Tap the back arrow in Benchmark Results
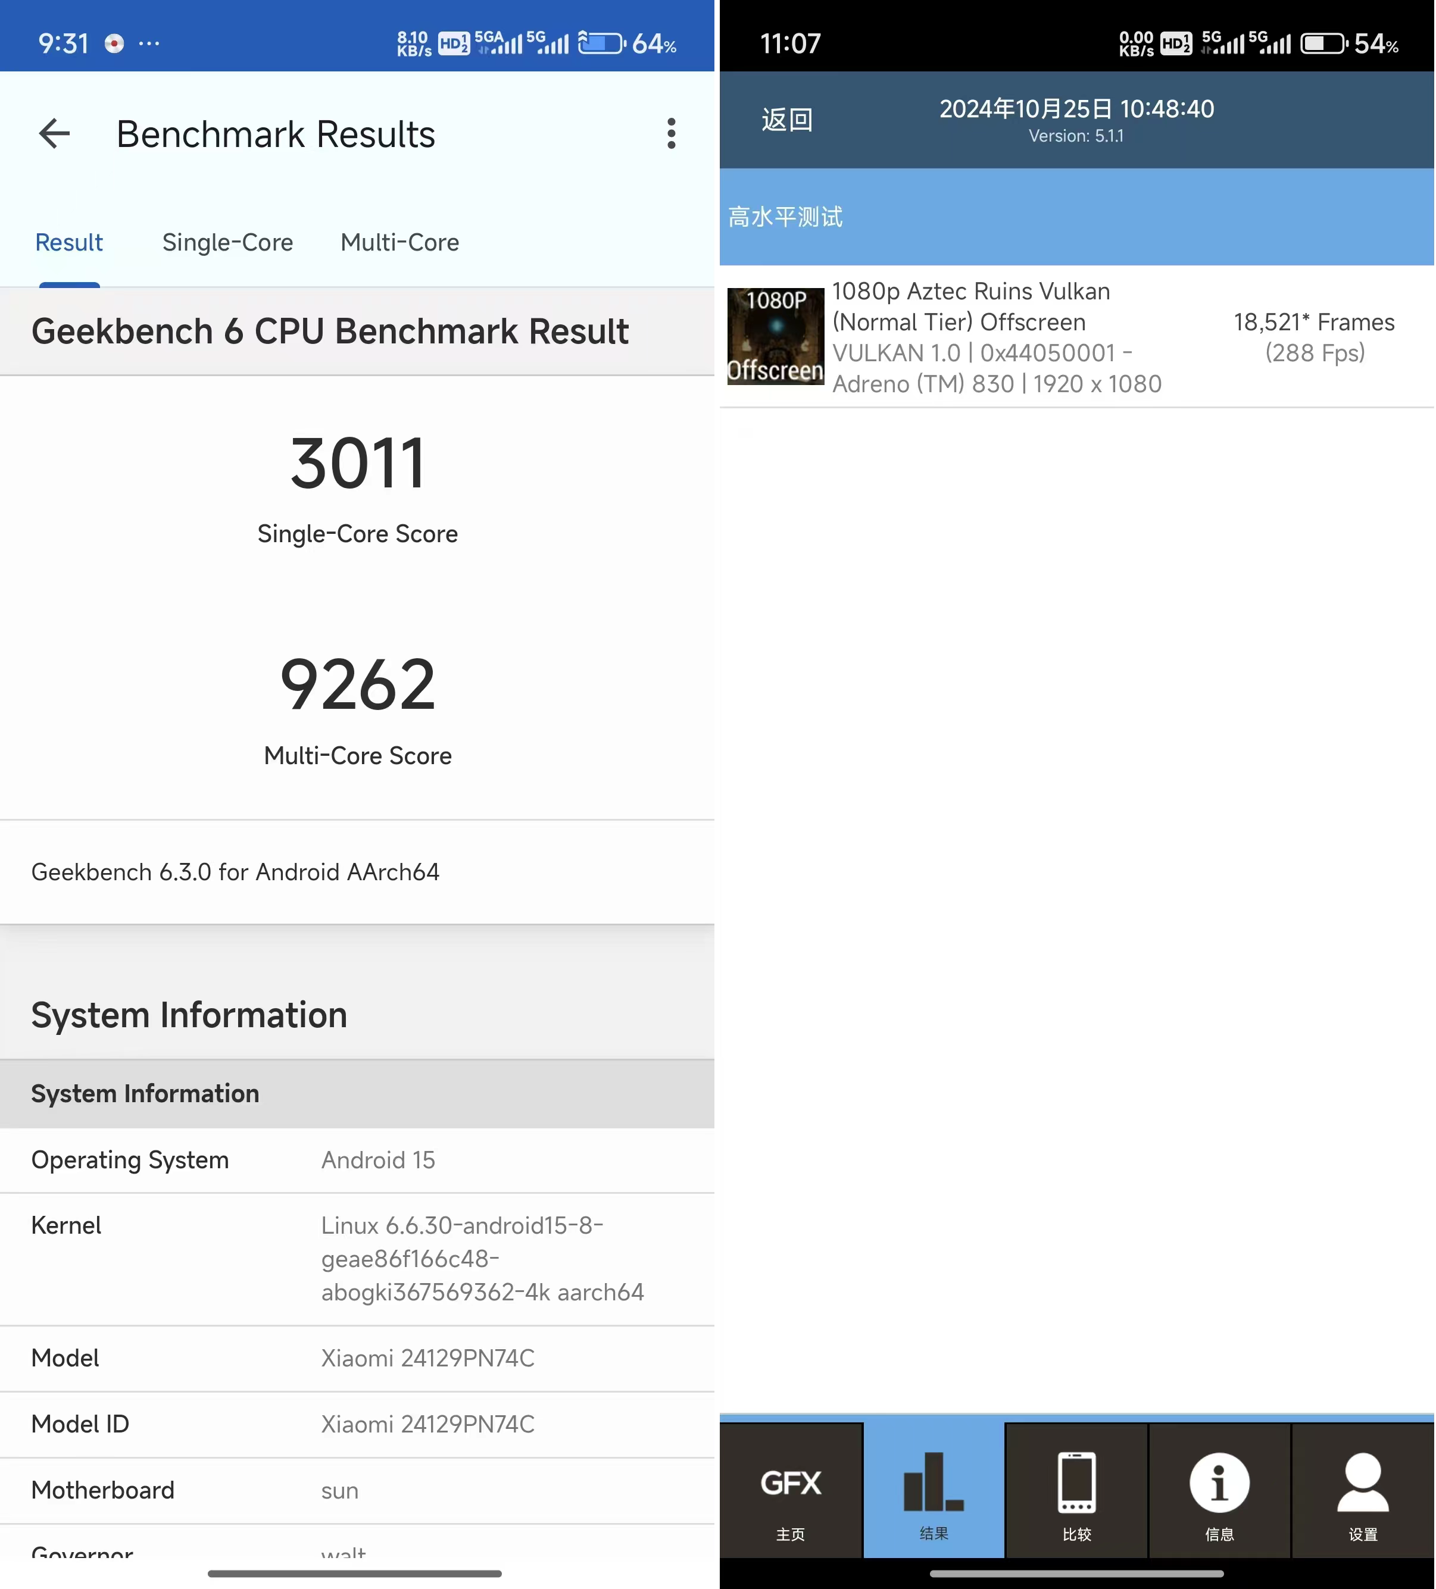 coord(54,133)
